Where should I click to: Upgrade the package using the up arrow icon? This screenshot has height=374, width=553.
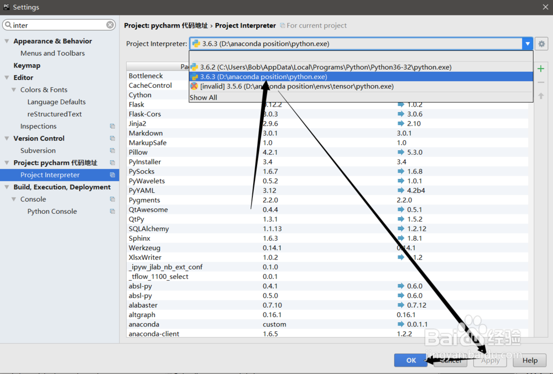tap(541, 96)
